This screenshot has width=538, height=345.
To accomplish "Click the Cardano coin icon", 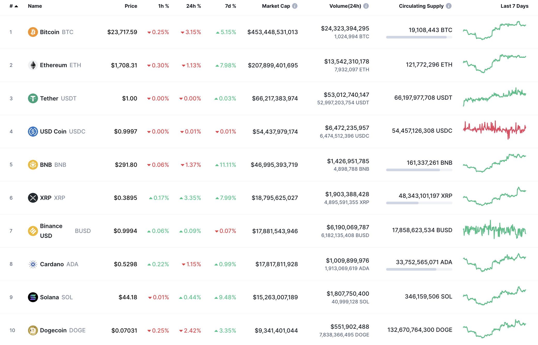I will coord(33,264).
